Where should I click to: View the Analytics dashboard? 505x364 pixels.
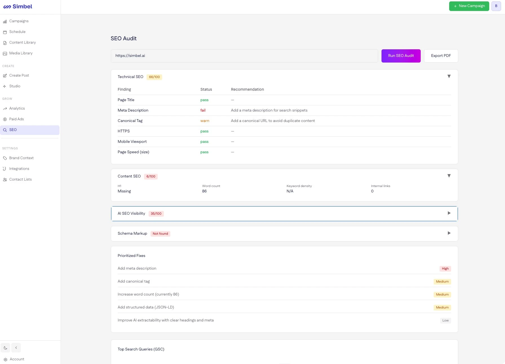(x=17, y=108)
